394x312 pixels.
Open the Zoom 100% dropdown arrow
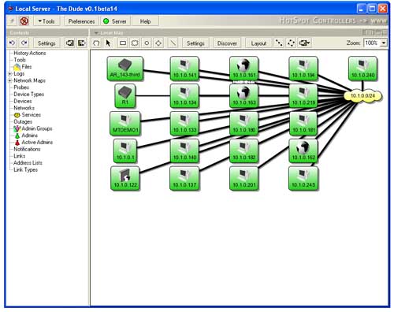point(384,43)
